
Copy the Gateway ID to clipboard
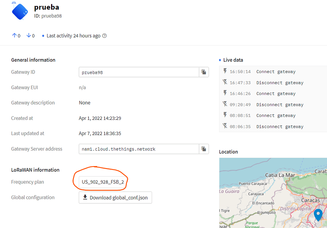pyautogui.click(x=204, y=72)
